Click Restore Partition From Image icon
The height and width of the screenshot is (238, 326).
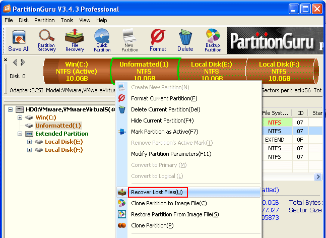[x=122, y=214]
